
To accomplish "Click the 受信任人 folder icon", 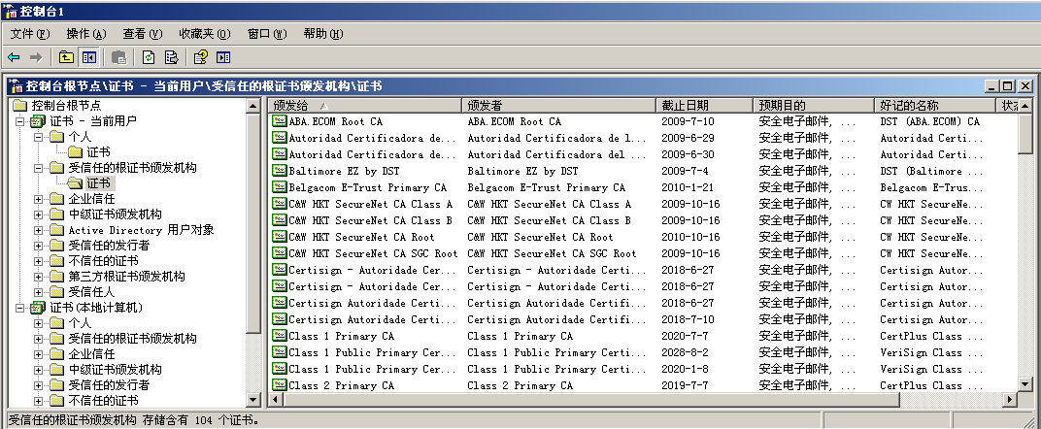I will coord(57,292).
